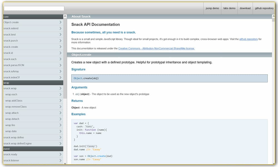Open the jsonp demo tab
This screenshot has width=278, height=167.
(x=212, y=8)
